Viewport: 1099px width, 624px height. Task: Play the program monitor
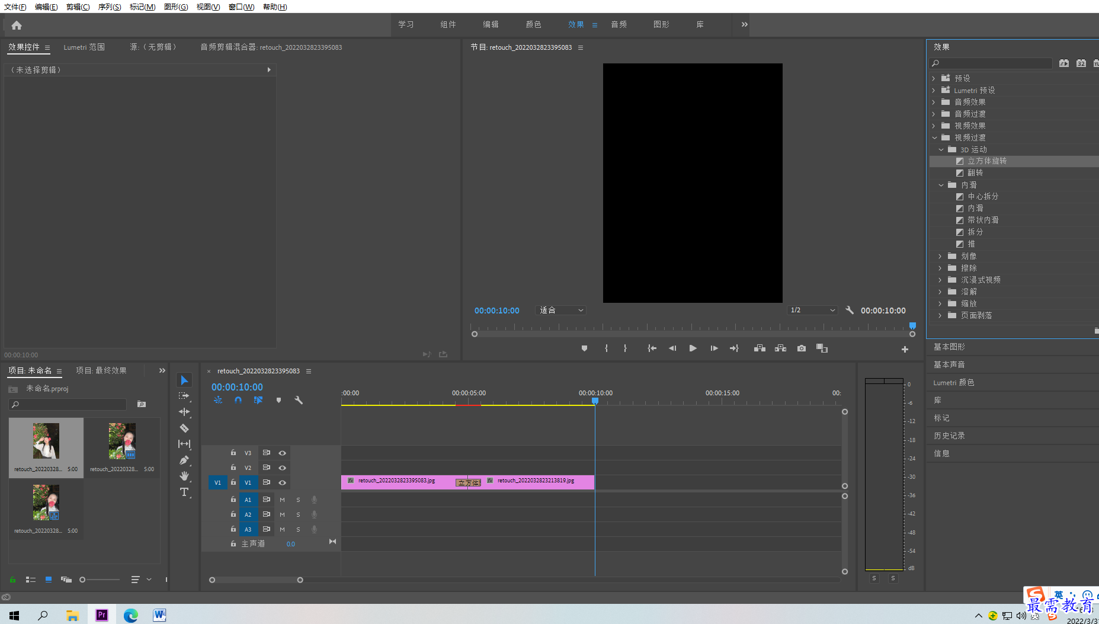pyautogui.click(x=693, y=348)
